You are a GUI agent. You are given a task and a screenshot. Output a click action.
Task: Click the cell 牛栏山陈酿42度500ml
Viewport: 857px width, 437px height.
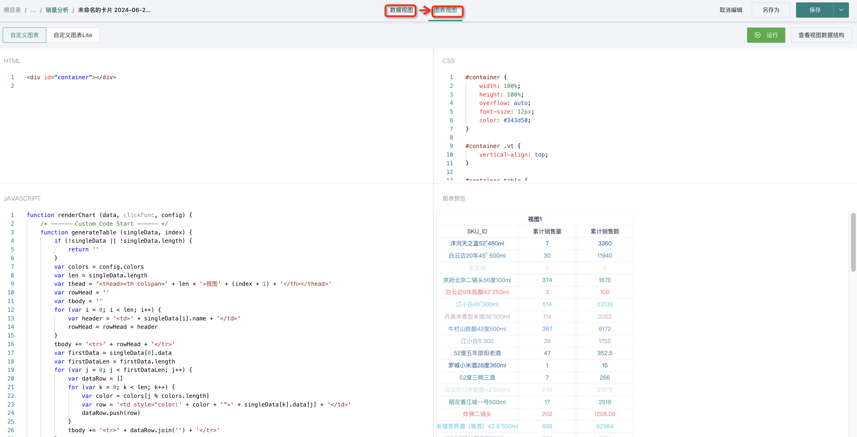477,329
